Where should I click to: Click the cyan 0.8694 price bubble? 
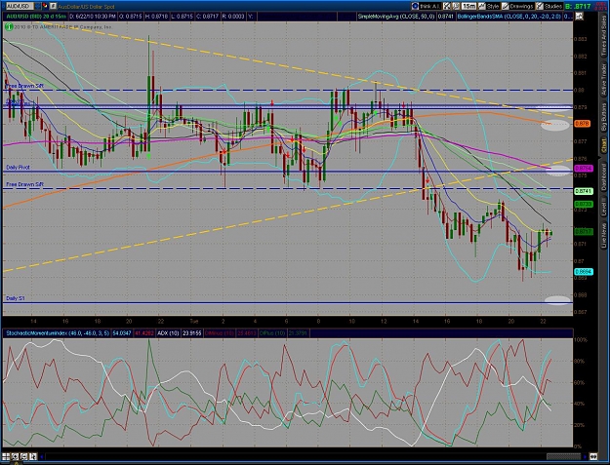(583, 272)
